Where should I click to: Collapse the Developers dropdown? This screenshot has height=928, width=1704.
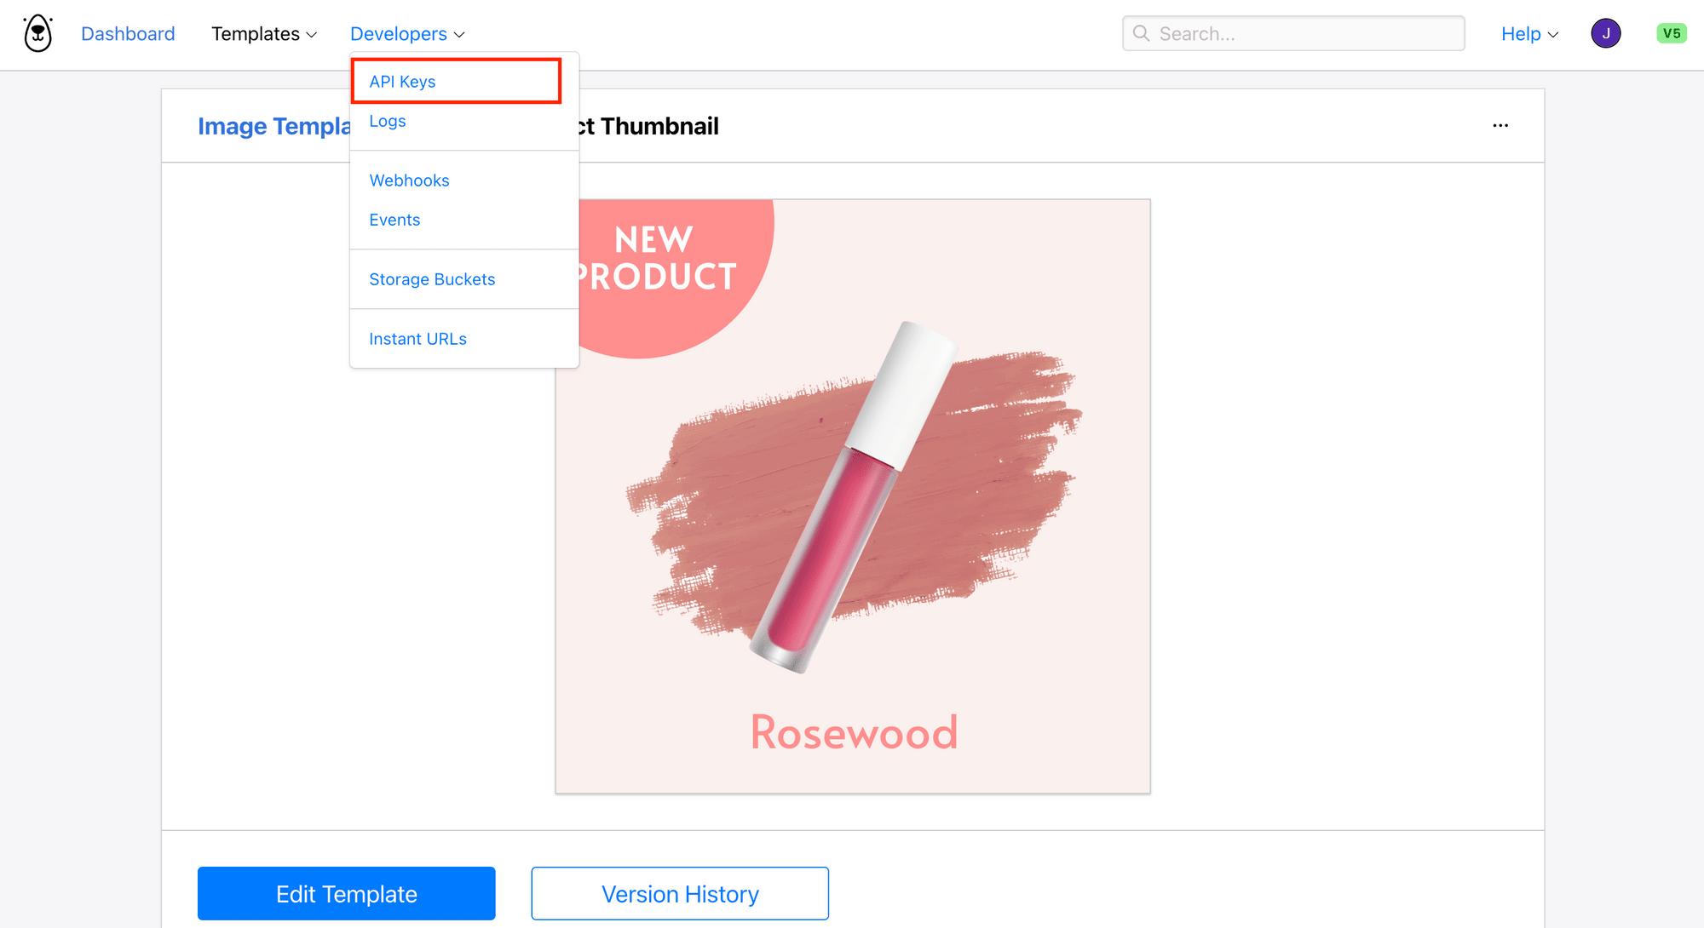click(407, 34)
